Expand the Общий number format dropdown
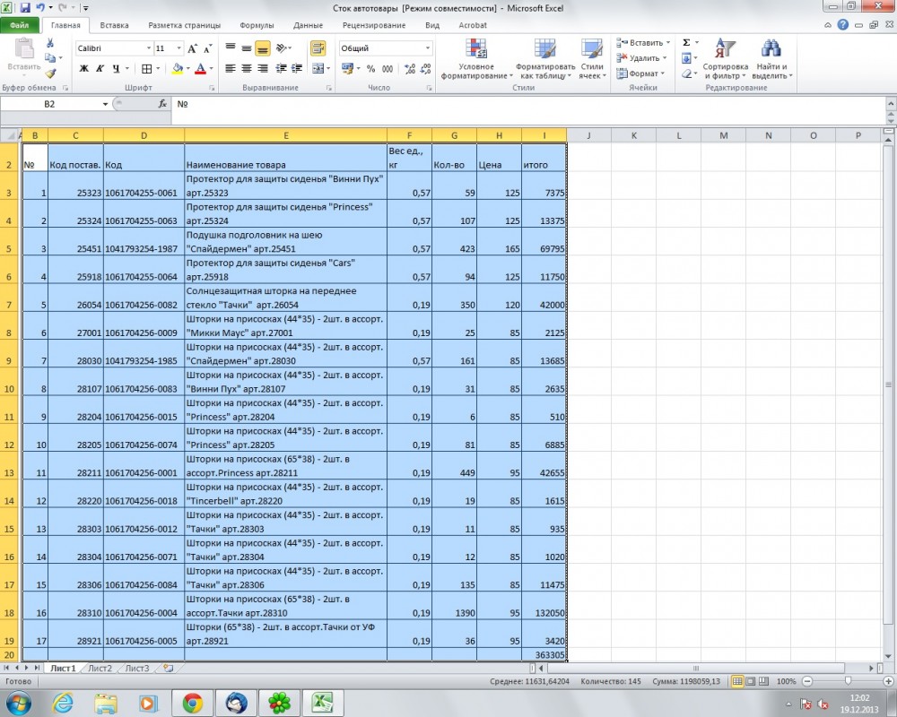The image size is (897, 717). point(427,48)
